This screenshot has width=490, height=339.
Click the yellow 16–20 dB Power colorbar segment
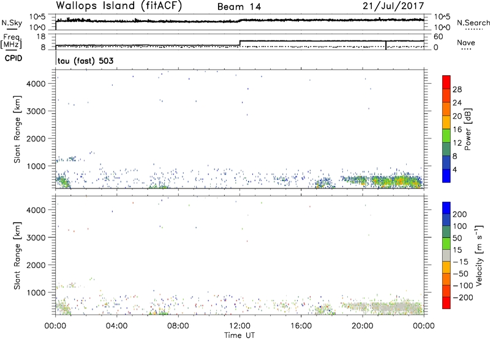(447, 122)
